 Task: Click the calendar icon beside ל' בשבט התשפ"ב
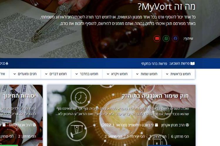click(156, 125)
